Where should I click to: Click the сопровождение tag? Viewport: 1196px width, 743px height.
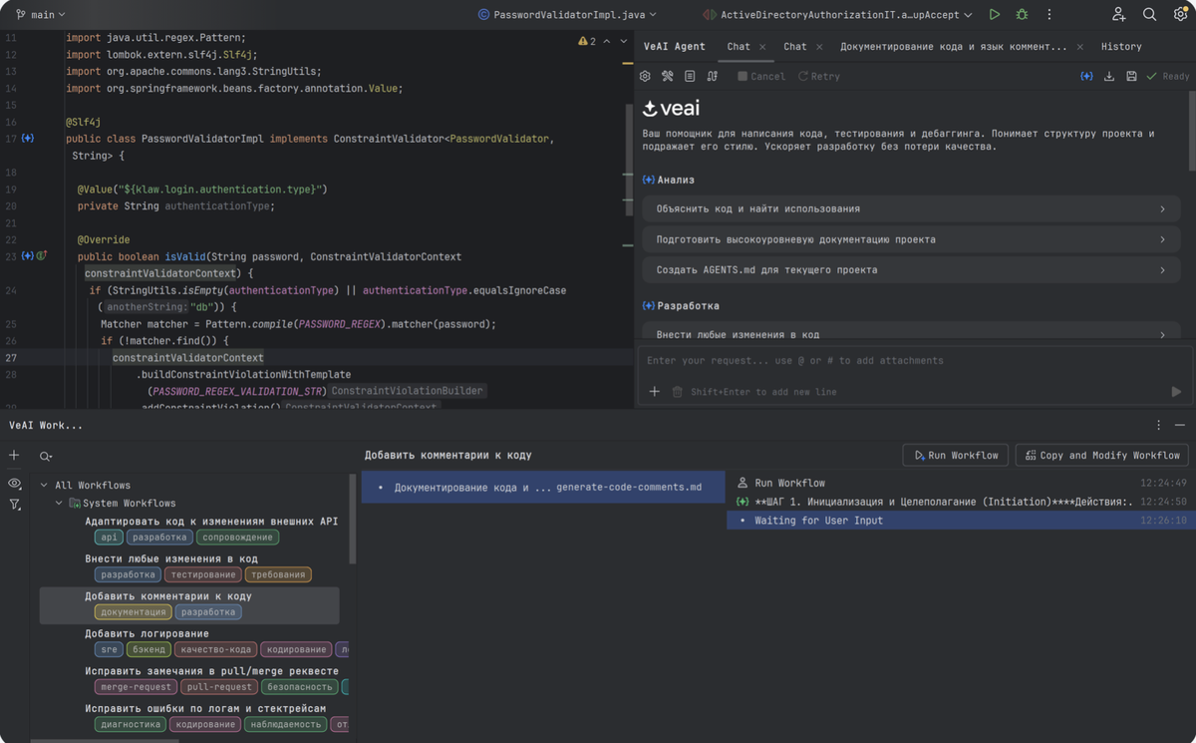click(237, 538)
